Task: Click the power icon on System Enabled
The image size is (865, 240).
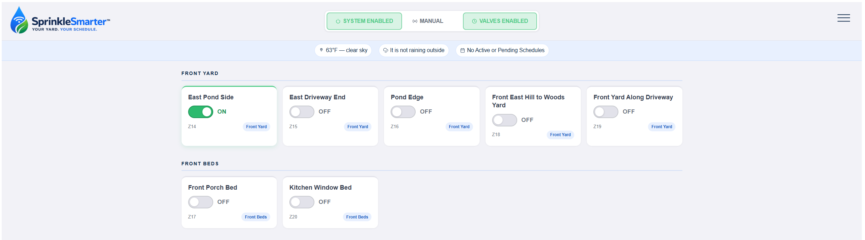Action: pyautogui.click(x=338, y=21)
